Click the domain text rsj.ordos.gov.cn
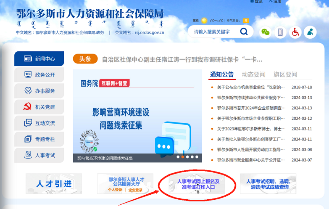 coord(150,32)
